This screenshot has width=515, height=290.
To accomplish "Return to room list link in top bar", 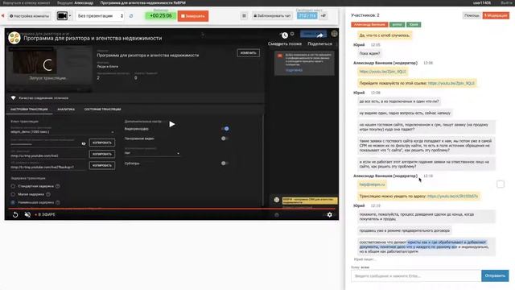I will pos(27,2).
